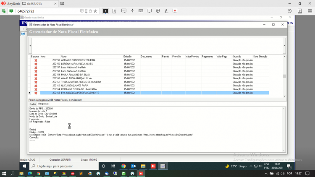This screenshot has height=177, width=315.
Task: Open the AnyDesk permissions shield icon
Action: (x=158, y=11)
